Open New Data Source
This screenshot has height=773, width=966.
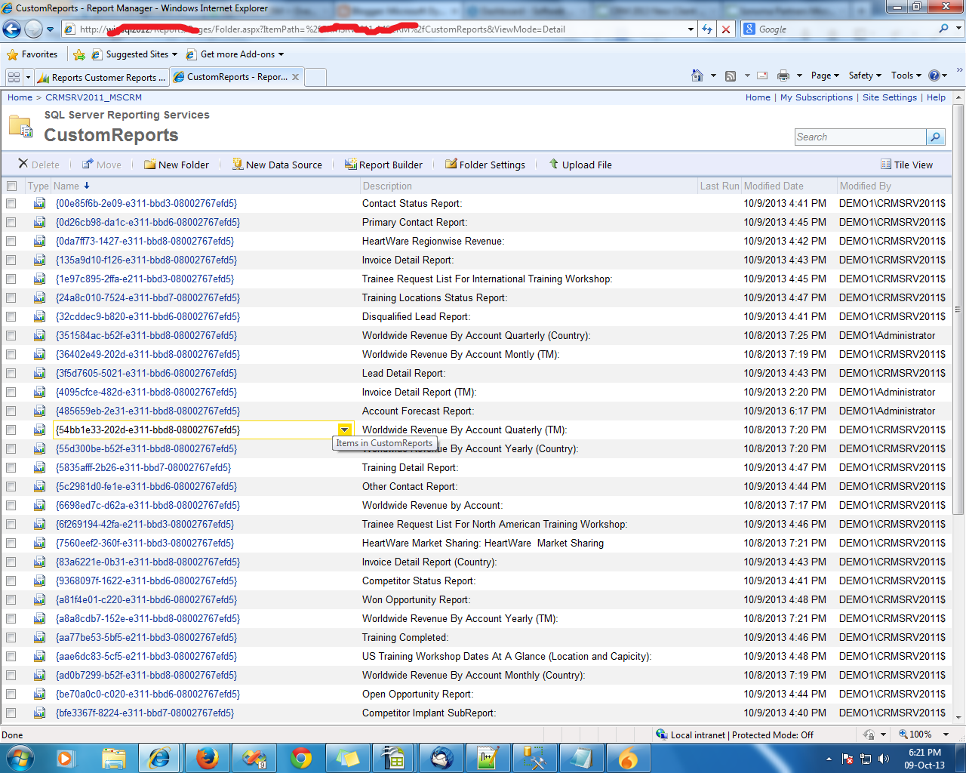276,164
